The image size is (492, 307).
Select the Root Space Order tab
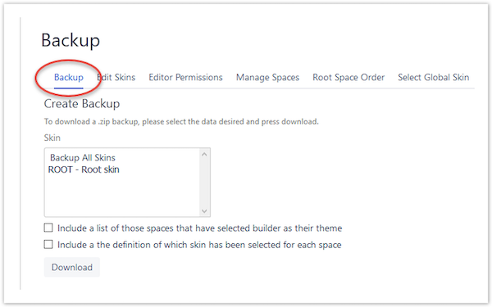(x=348, y=78)
